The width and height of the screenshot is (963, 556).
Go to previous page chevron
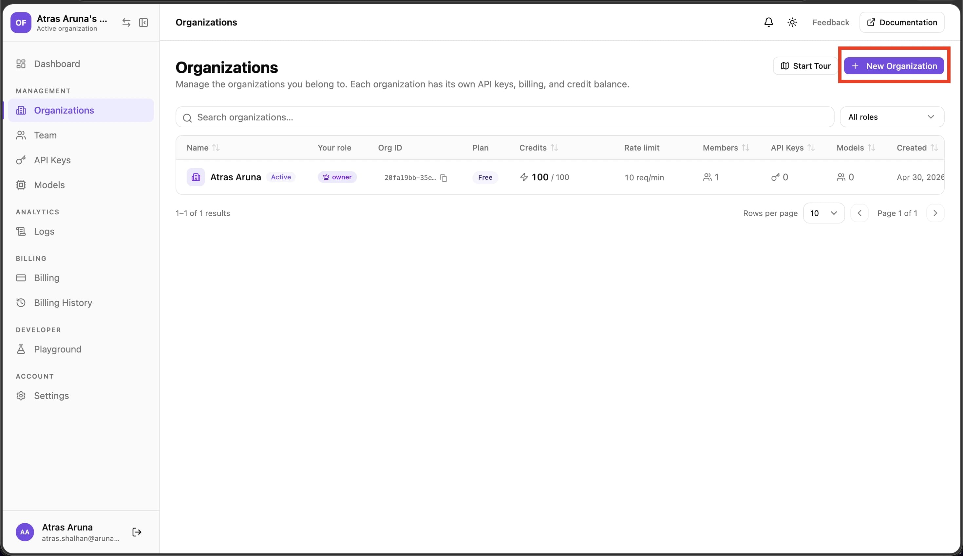(x=859, y=213)
